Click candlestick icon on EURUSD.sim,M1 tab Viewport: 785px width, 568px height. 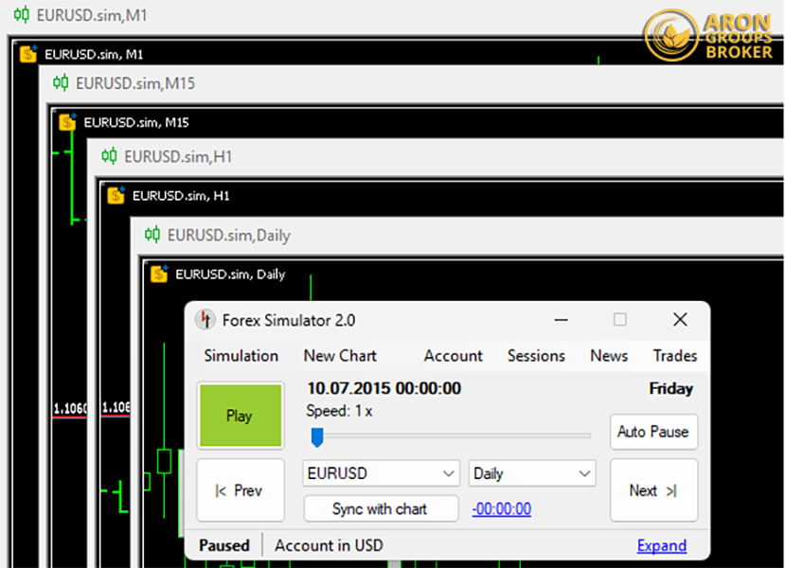tap(21, 16)
